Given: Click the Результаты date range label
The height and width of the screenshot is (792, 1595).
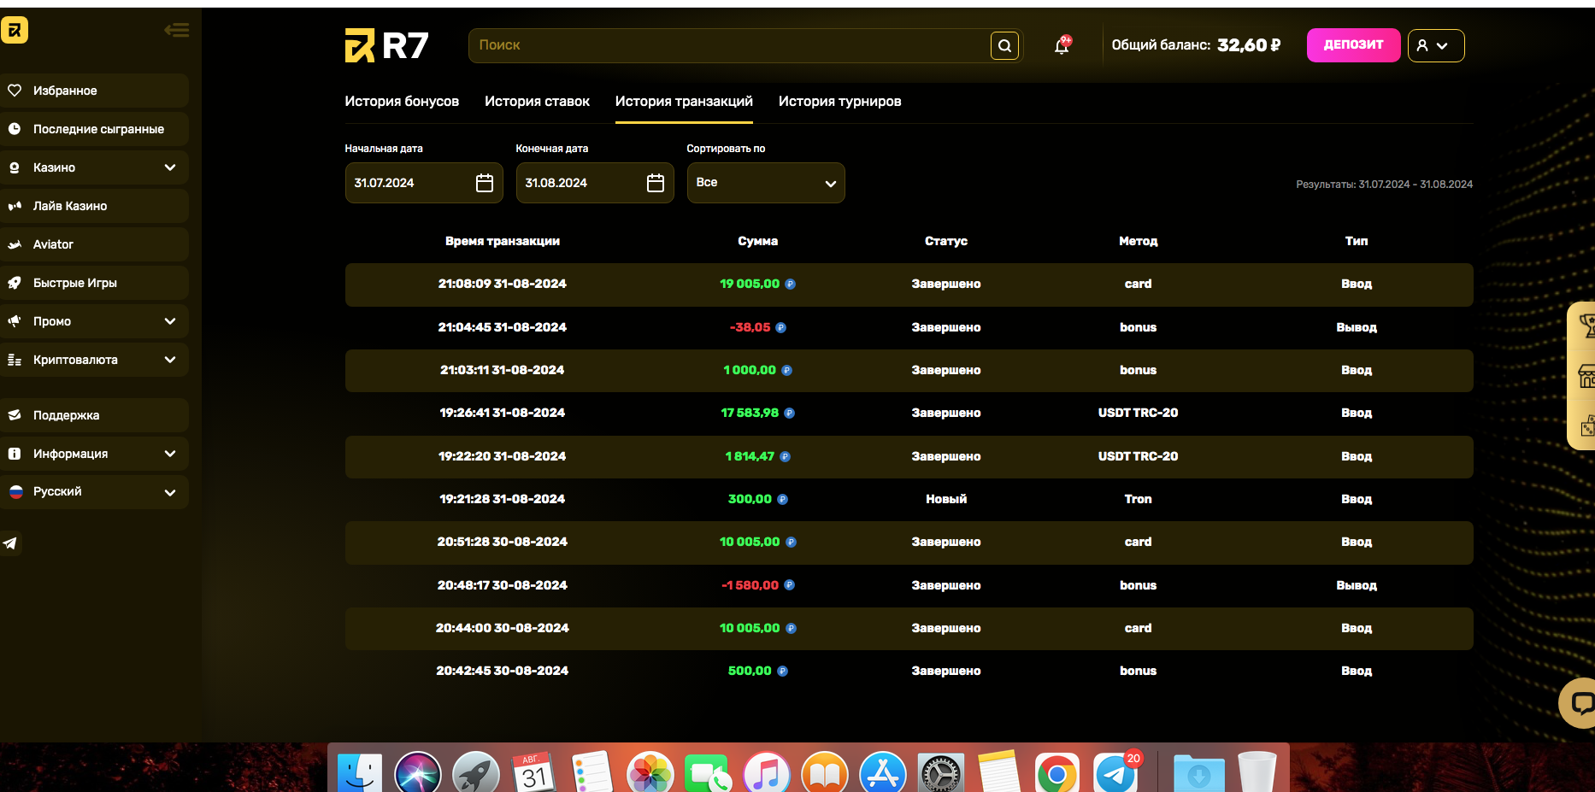Looking at the screenshot, I should click(1385, 185).
